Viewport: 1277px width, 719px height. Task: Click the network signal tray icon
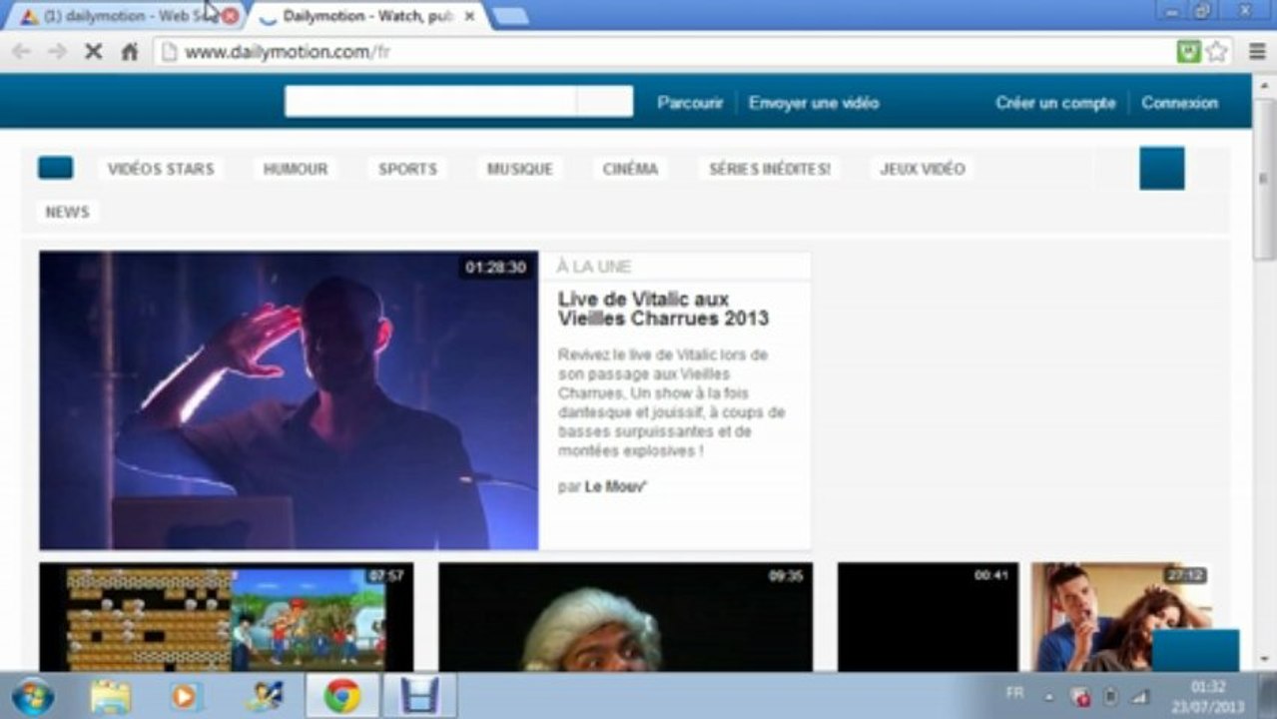pyautogui.click(x=1140, y=697)
